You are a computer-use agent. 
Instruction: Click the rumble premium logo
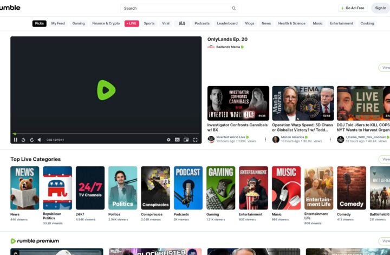35,241
